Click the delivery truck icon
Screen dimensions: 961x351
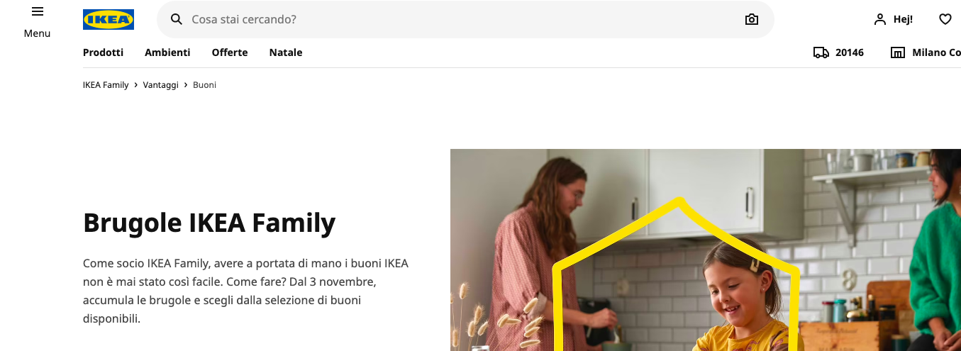[821, 52]
